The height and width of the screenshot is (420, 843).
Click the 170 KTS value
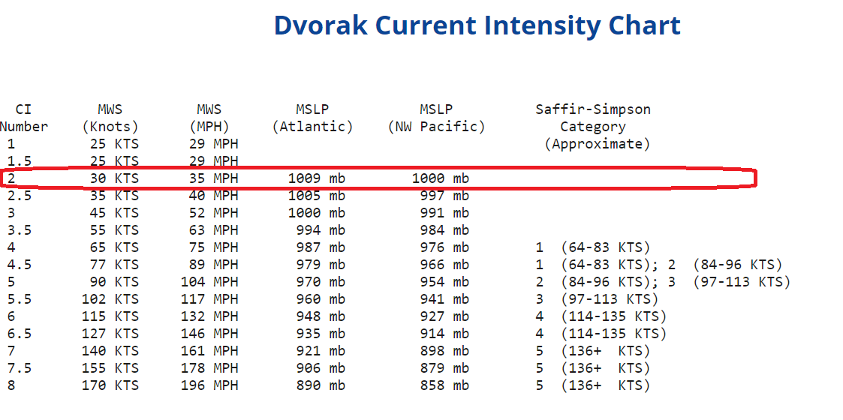coord(110,385)
